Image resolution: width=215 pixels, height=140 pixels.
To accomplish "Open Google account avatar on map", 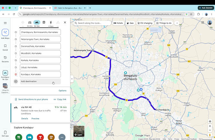I will click(x=210, y=22).
